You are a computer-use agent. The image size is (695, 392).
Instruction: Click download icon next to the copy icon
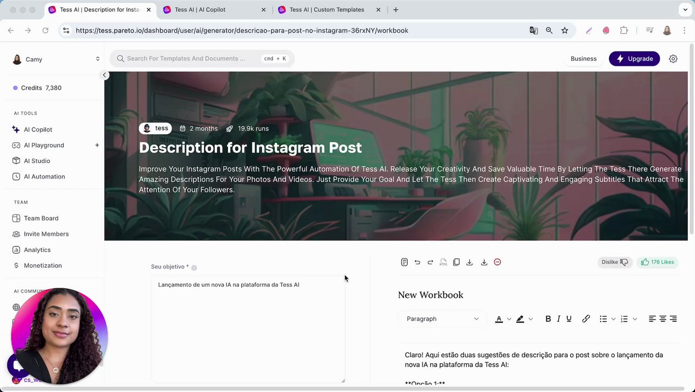click(469, 262)
